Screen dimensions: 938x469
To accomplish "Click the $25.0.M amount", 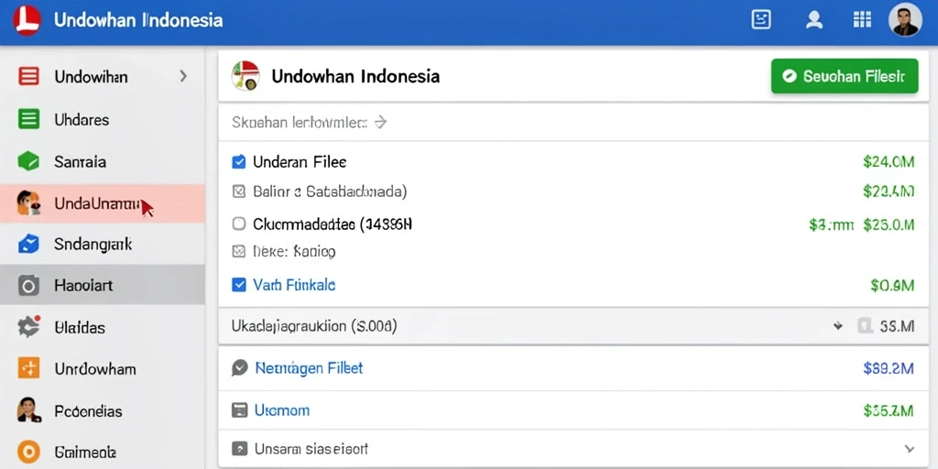I will pyautogui.click(x=889, y=224).
